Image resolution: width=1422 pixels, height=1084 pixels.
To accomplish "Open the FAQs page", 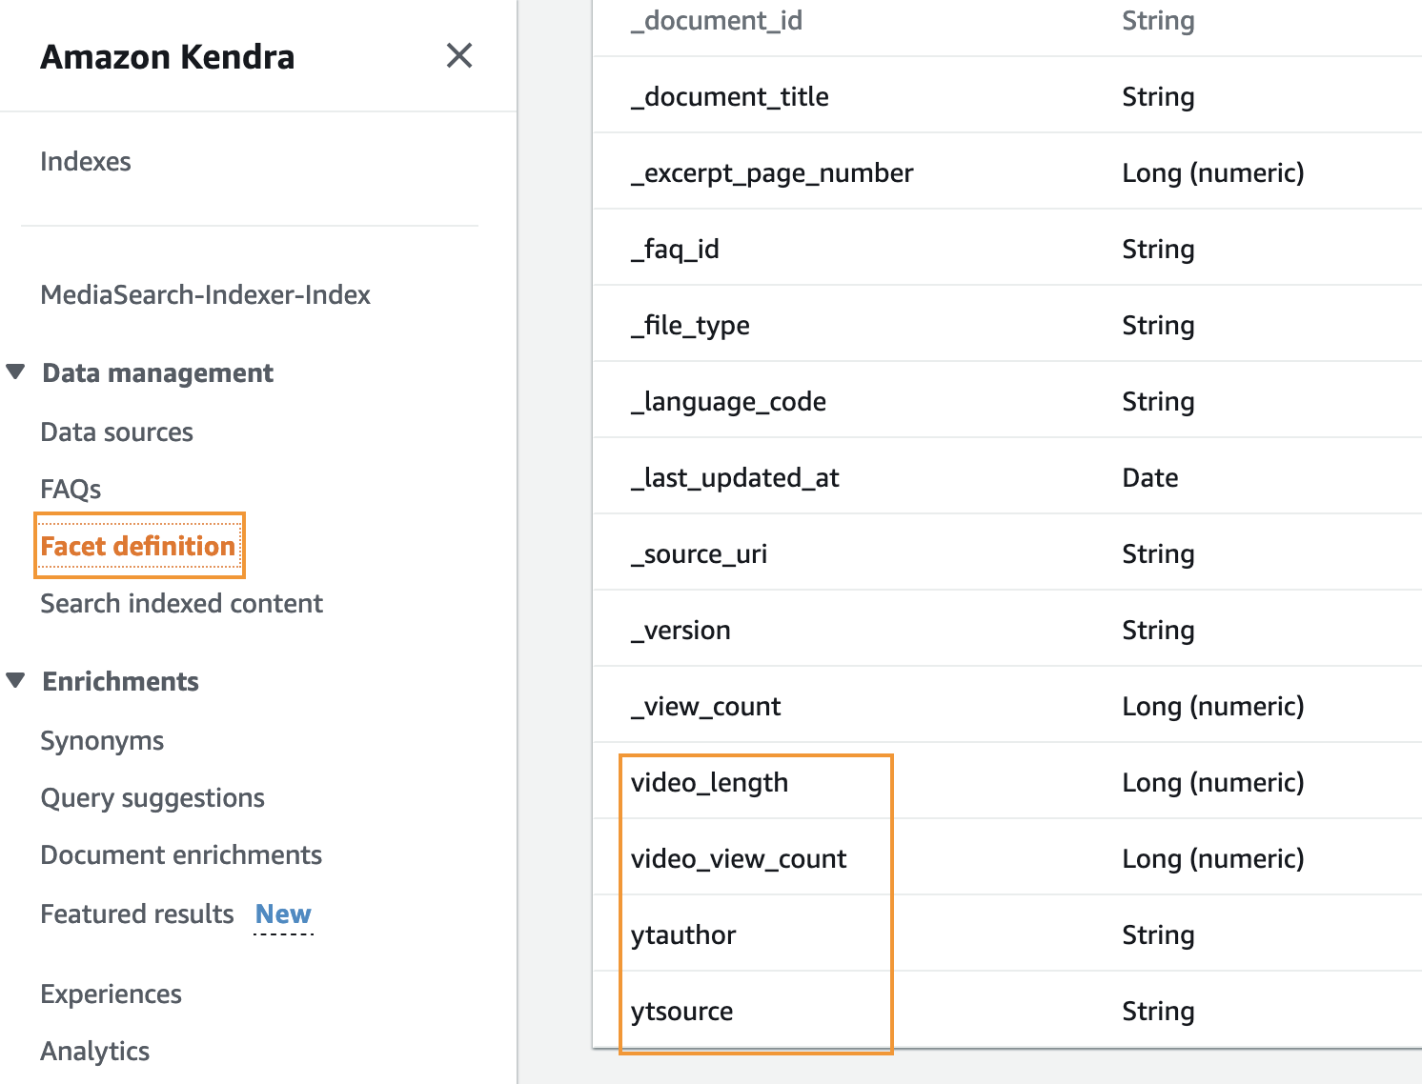I will pyautogui.click(x=71, y=490).
